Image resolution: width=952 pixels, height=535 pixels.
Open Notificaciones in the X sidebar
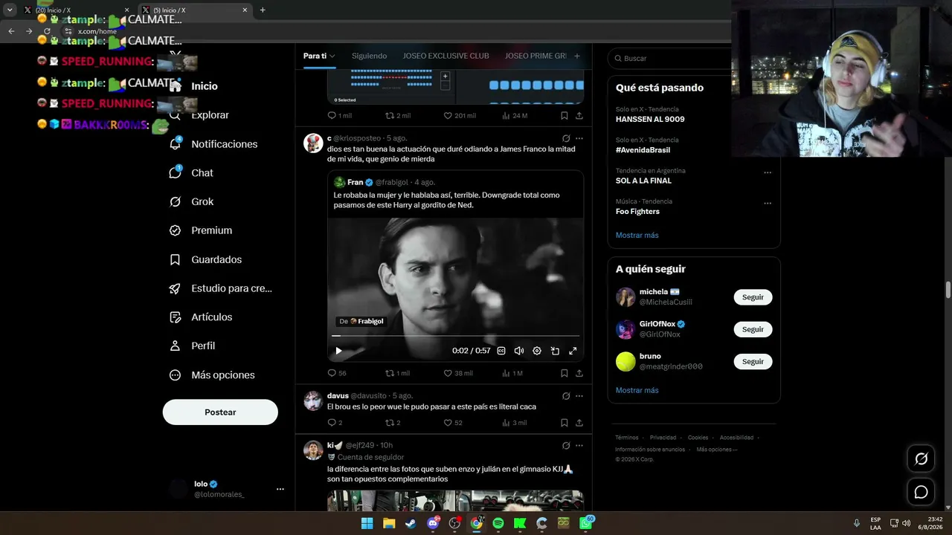pyautogui.click(x=213, y=144)
